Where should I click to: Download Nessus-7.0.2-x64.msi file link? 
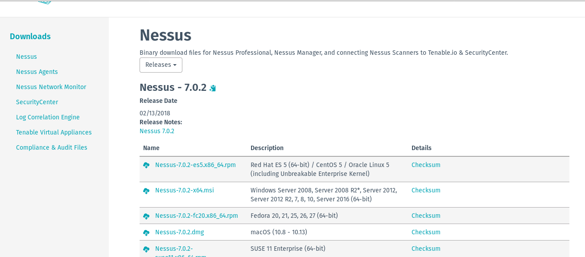tap(185, 190)
